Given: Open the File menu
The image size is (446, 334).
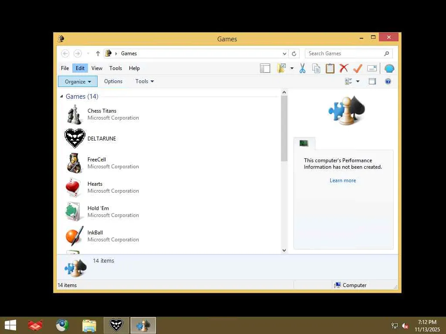Looking at the screenshot, I should click(x=65, y=68).
